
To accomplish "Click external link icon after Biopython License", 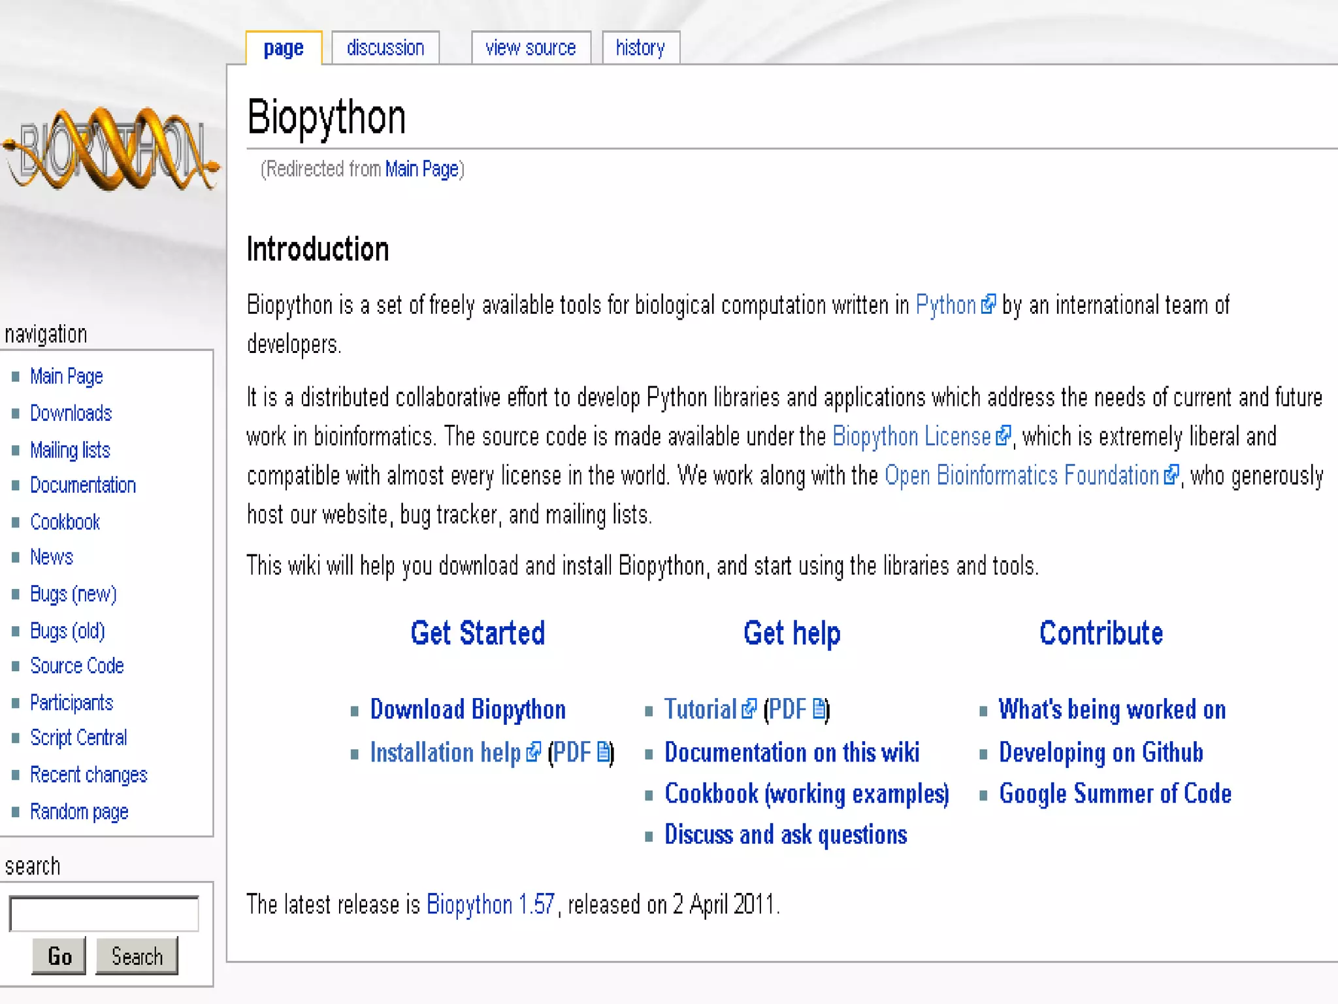I will 1003,435.
